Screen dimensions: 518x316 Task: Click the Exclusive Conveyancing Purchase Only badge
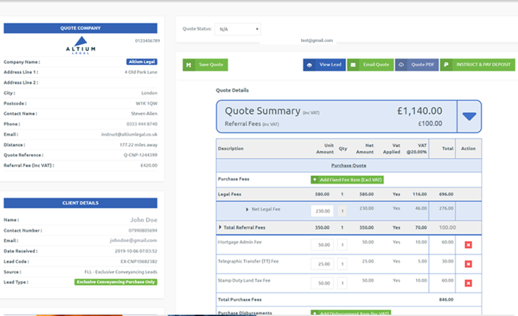[x=116, y=282]
